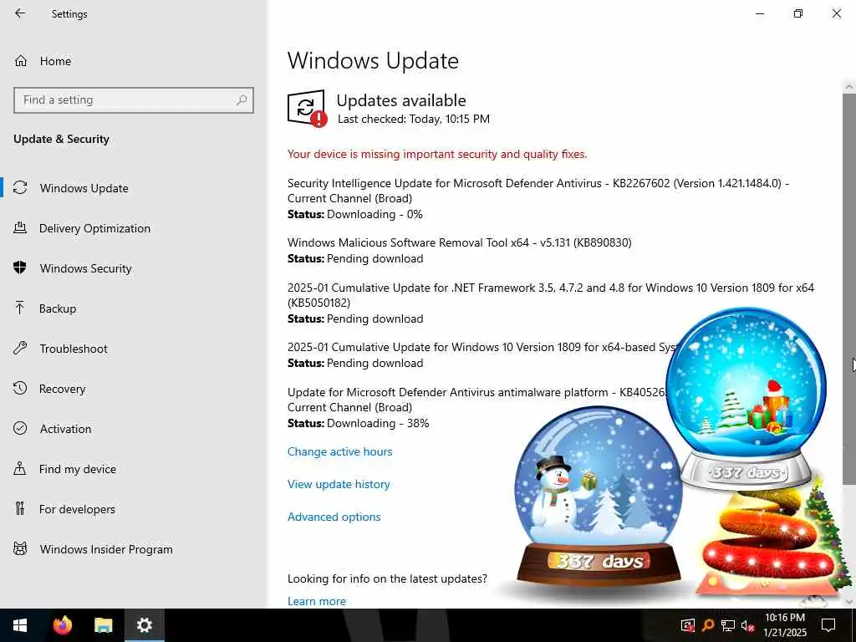Click the Recovery clock icon

pos(20,388)
